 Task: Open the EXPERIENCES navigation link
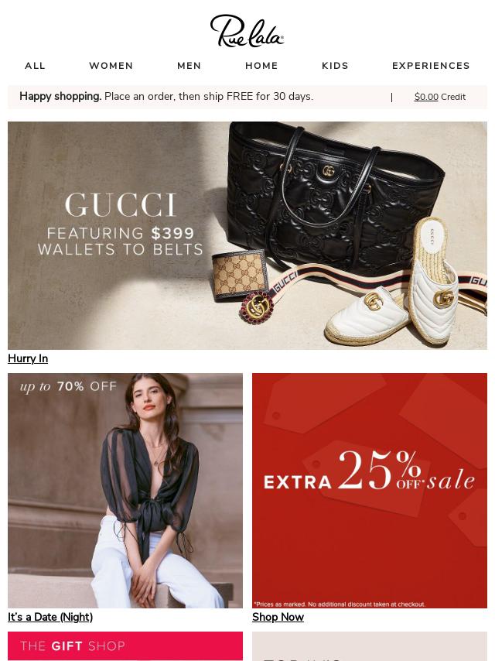(x=431, y=66)
